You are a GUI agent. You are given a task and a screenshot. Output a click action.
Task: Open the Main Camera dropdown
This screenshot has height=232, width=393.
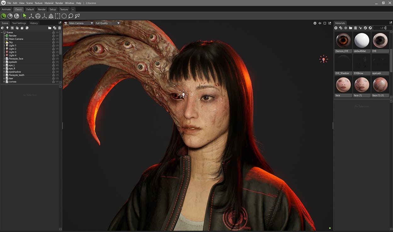point(81,23)
